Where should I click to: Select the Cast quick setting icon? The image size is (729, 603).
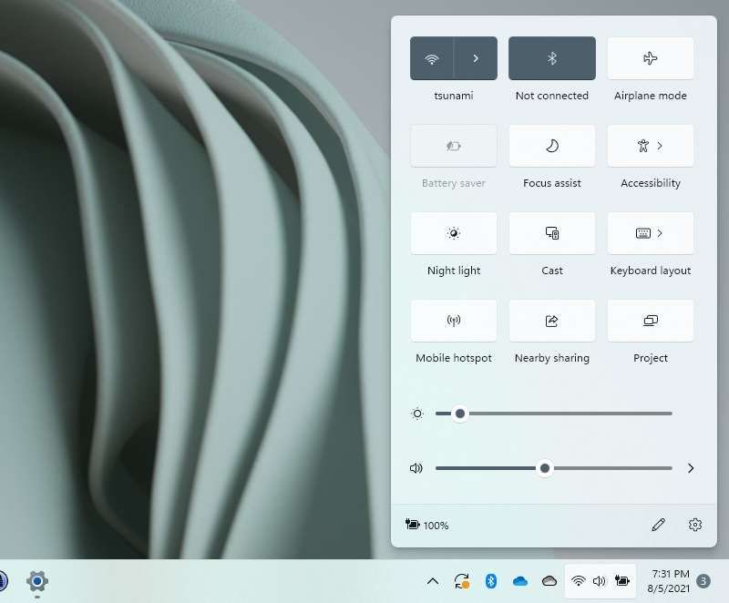coord(552,233)
